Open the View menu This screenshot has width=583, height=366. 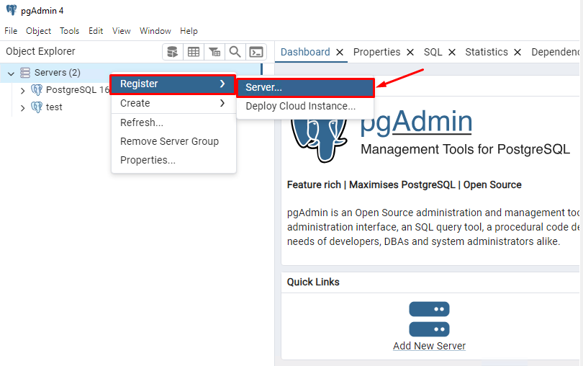point(121,31)
